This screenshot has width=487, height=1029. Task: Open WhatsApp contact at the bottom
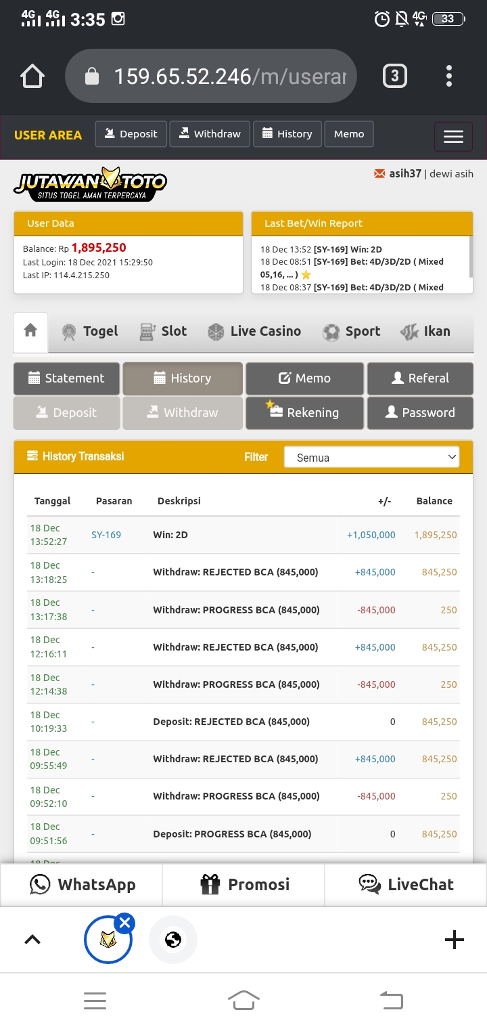[x=82, y=885]
